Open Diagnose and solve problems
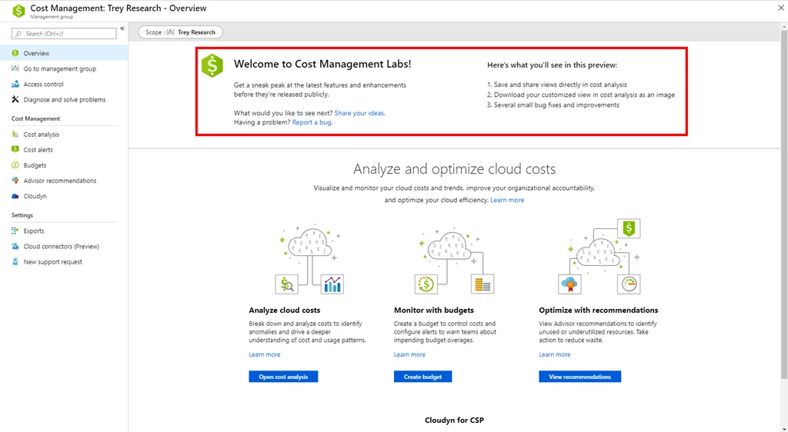This screenshot has width=788, height=432. click(x=64, y=99)
